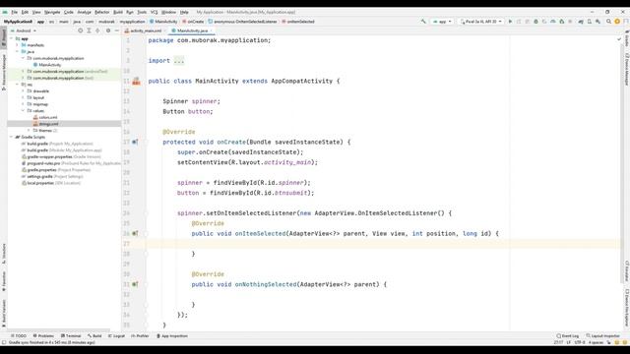Open Project panel options gear

click(108, 30)
